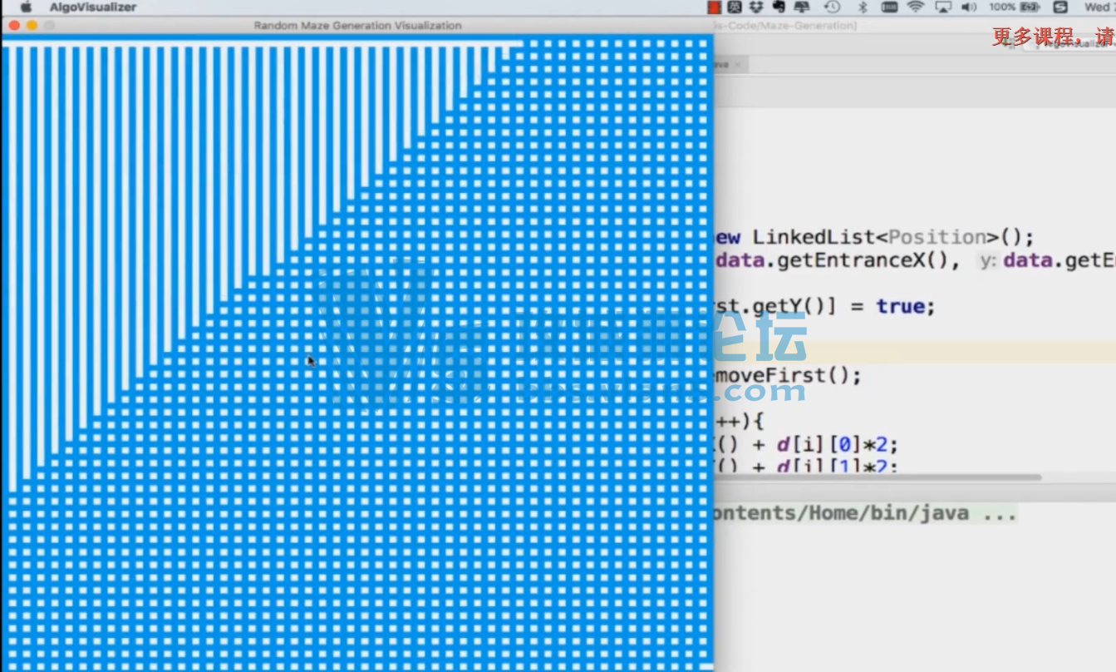Click the Random Maze Generation Visualization title bar
This screenshot has height=672, width=1116.
357,26
